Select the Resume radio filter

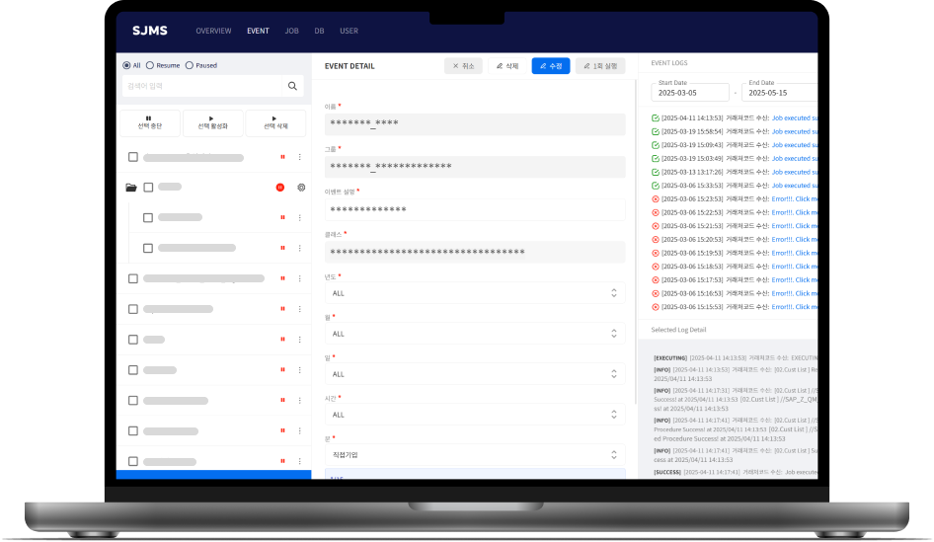point(150,65)
